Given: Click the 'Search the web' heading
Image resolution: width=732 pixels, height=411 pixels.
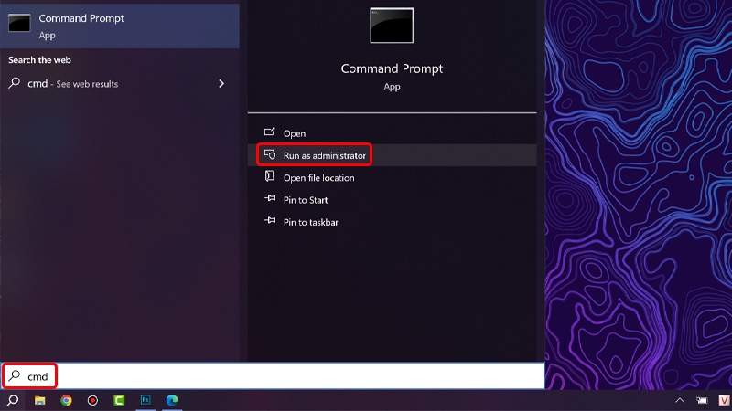Looking at the screenshot, I should (39, 60).
